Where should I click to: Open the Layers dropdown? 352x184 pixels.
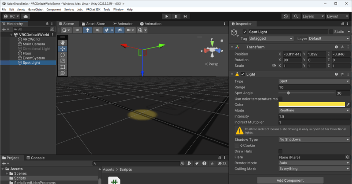313,16
